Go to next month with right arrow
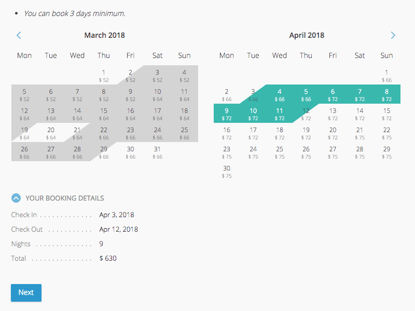415x311 pixels. coord(393,35)
